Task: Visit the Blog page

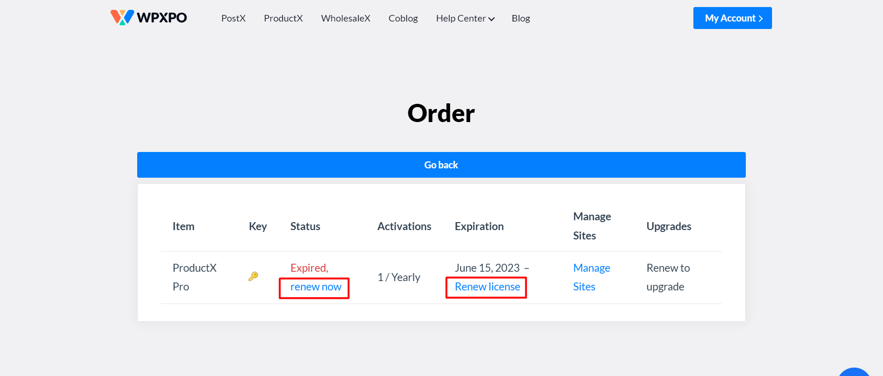Action: click(x=521, y=18)
